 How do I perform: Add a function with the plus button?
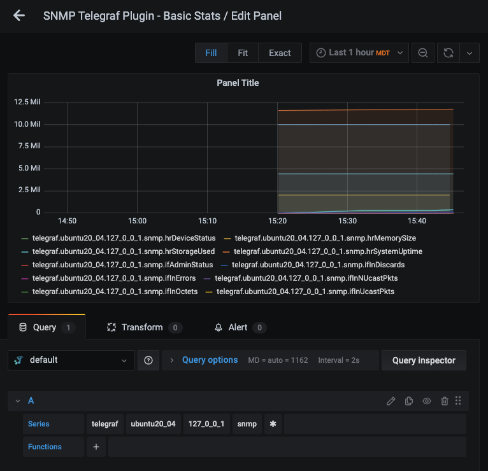point(96,447)
